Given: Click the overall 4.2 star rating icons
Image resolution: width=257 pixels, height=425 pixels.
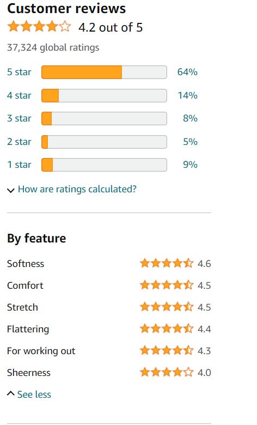Looking at the screenshot, I should (x=39, y=27).
